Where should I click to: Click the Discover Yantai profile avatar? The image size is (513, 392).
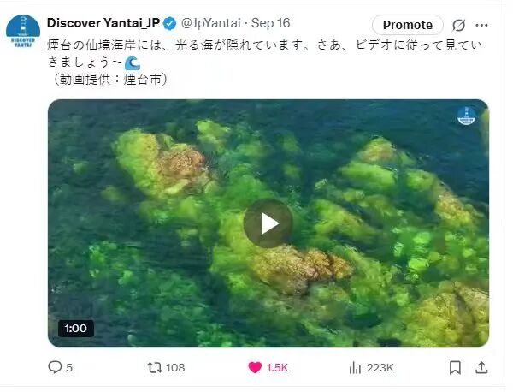tap(23, 31)
